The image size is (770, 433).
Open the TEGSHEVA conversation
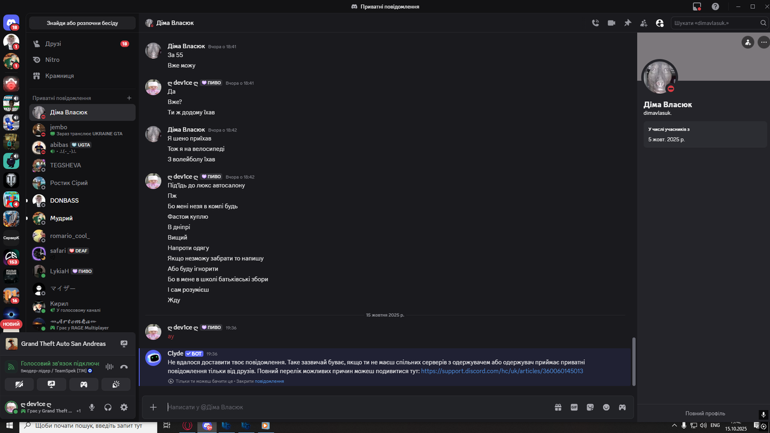click(x=82, y=165)
